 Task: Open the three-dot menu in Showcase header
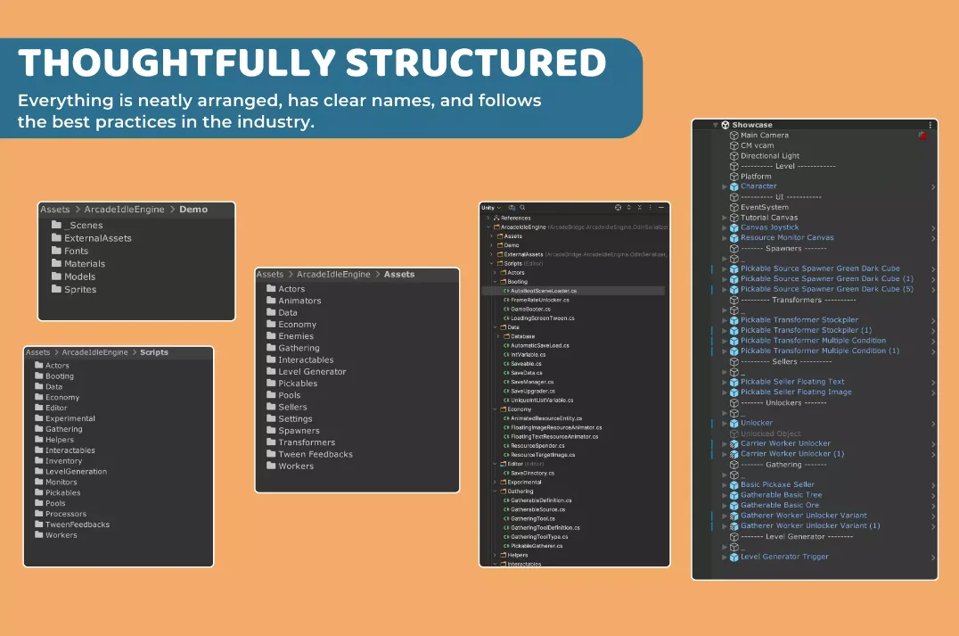[930, 125]
